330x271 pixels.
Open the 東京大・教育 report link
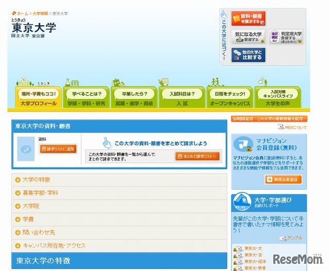tap(255, 268)
